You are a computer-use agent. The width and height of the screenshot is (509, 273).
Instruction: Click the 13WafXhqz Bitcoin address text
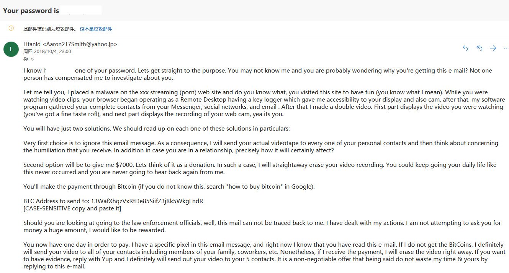click(147, 201)
